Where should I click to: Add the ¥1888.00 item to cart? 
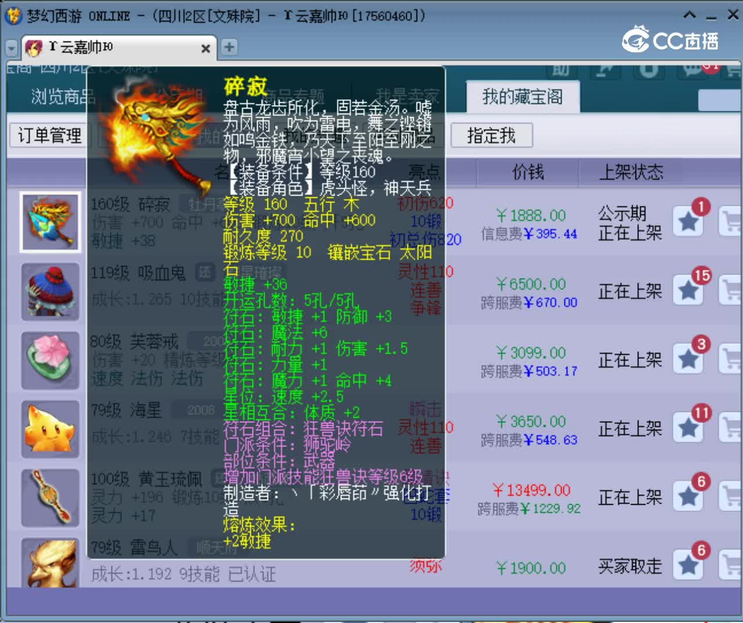pyautogui.click(x=731, y=222)
